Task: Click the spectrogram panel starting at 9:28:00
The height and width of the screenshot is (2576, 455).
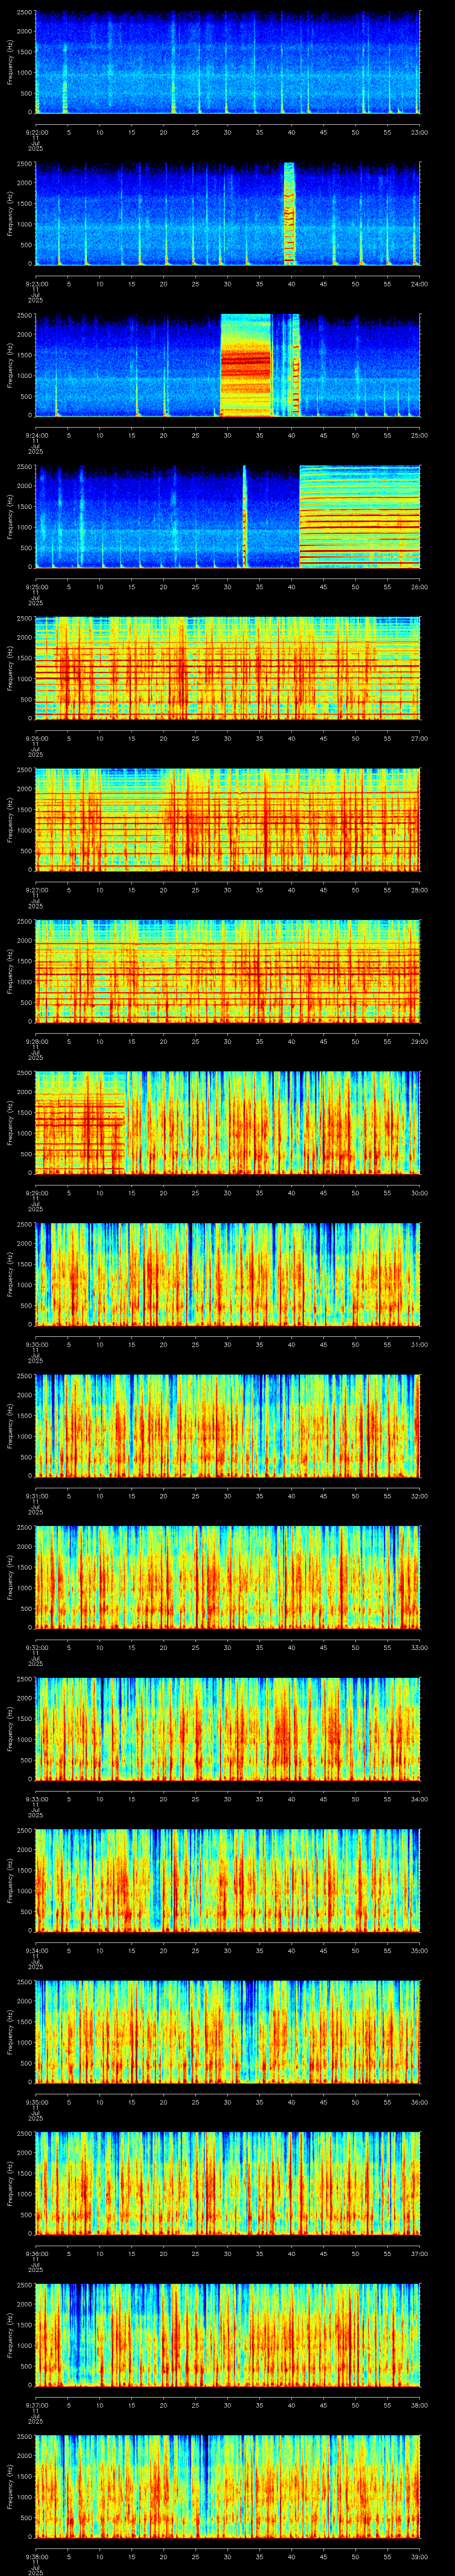Action: [x=227, y=971]
